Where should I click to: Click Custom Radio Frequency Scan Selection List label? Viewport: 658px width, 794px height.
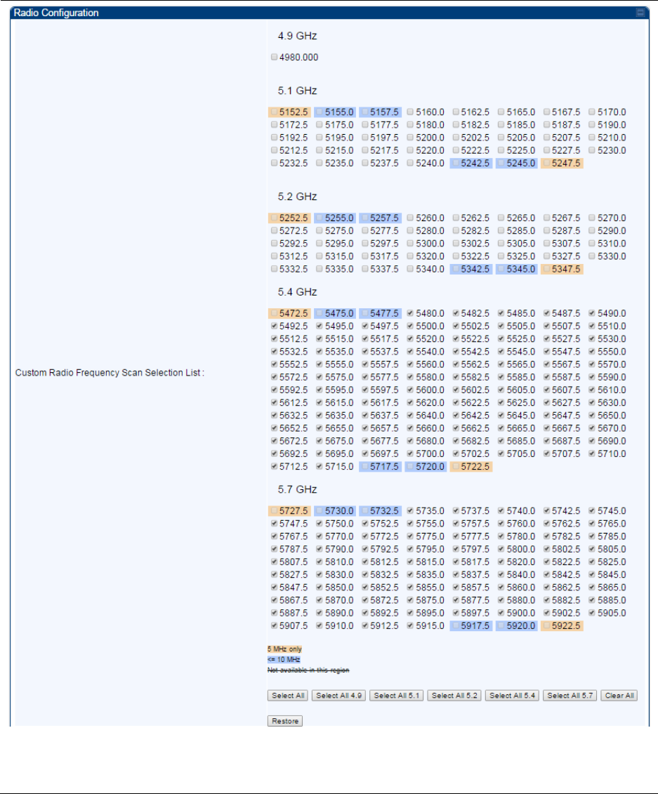click(x=110, y=373)
